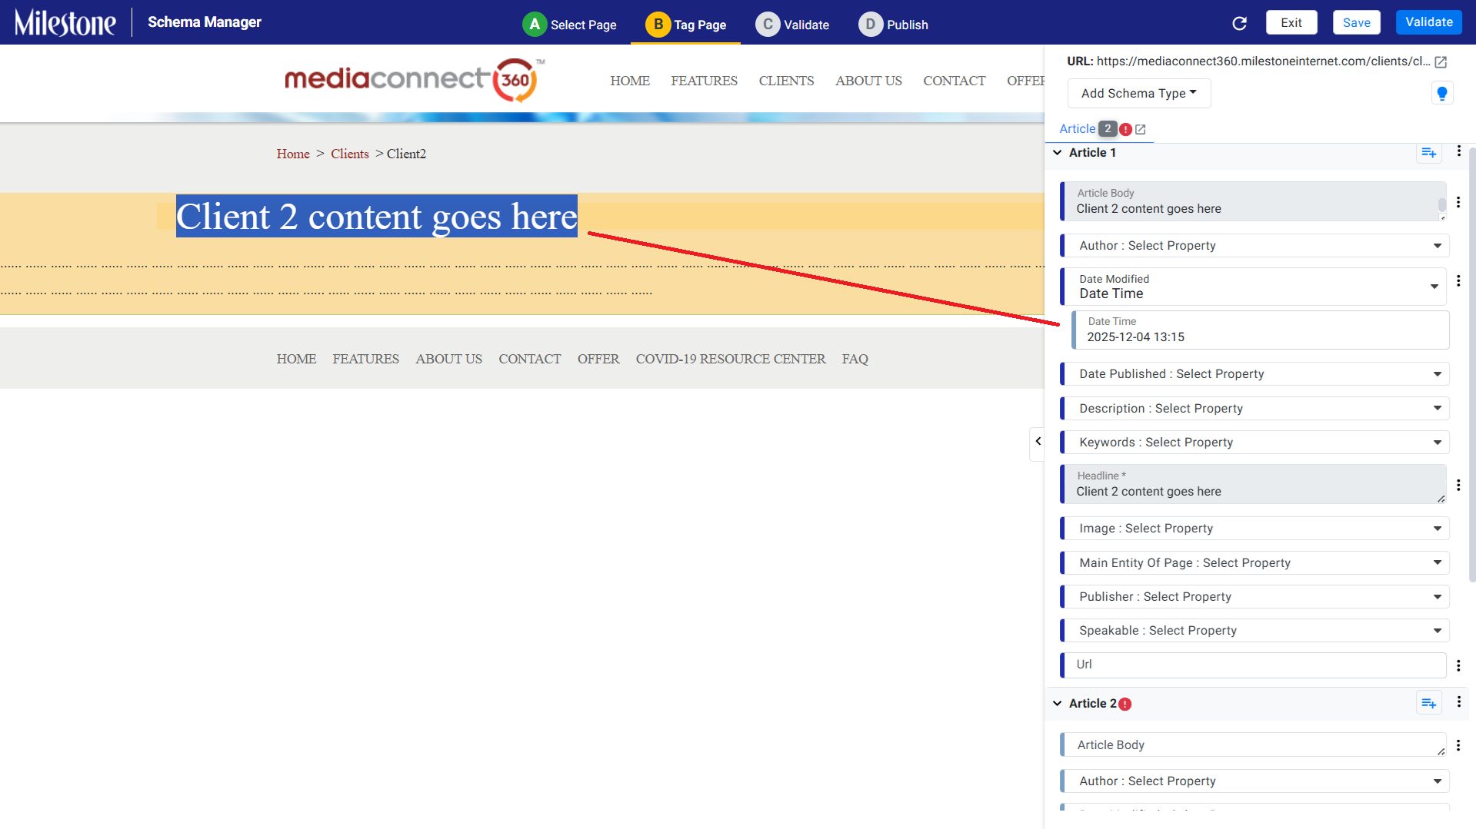Click step D circle icon for Publish
1476x829 pixels.
(x=870, y=25)
